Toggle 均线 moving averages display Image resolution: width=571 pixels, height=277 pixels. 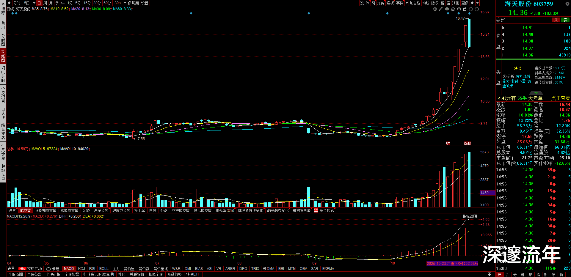[x=426, y=3]
